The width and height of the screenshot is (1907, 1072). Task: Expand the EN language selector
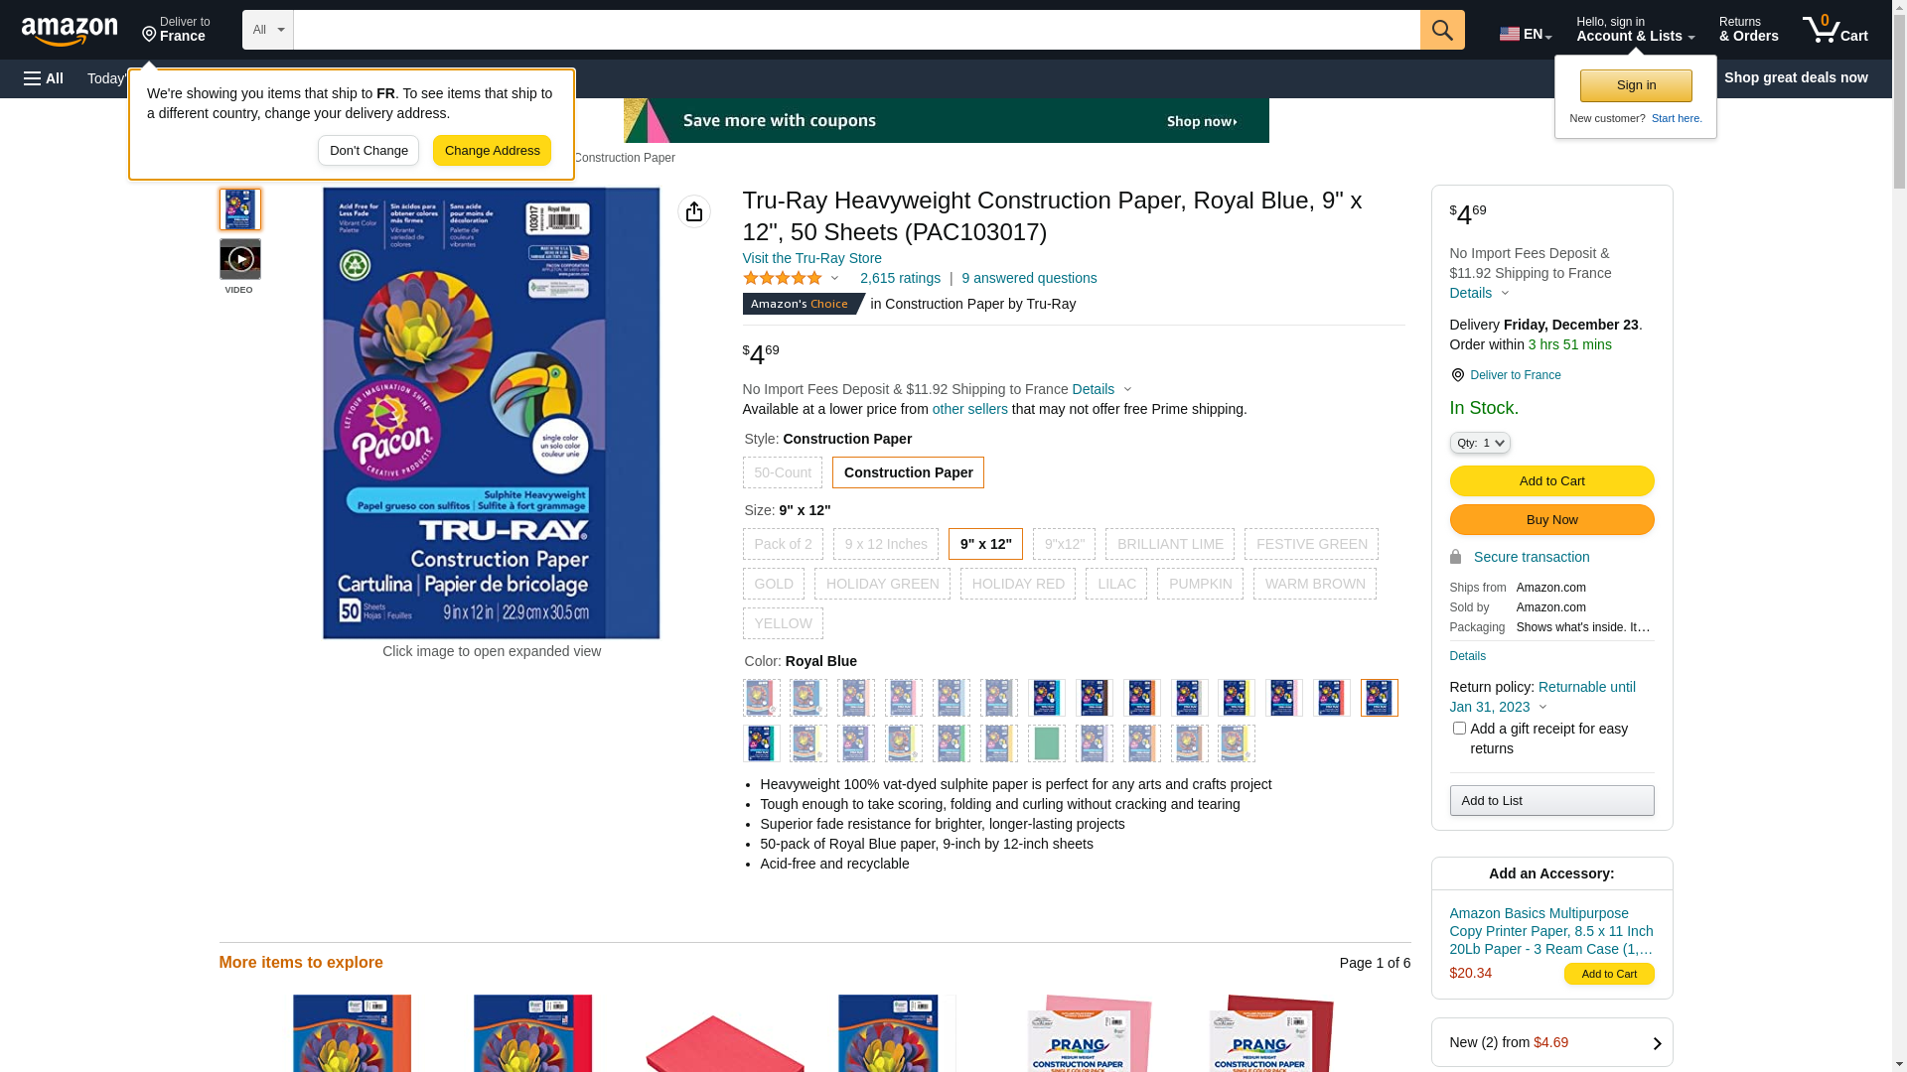point(1526,34)
